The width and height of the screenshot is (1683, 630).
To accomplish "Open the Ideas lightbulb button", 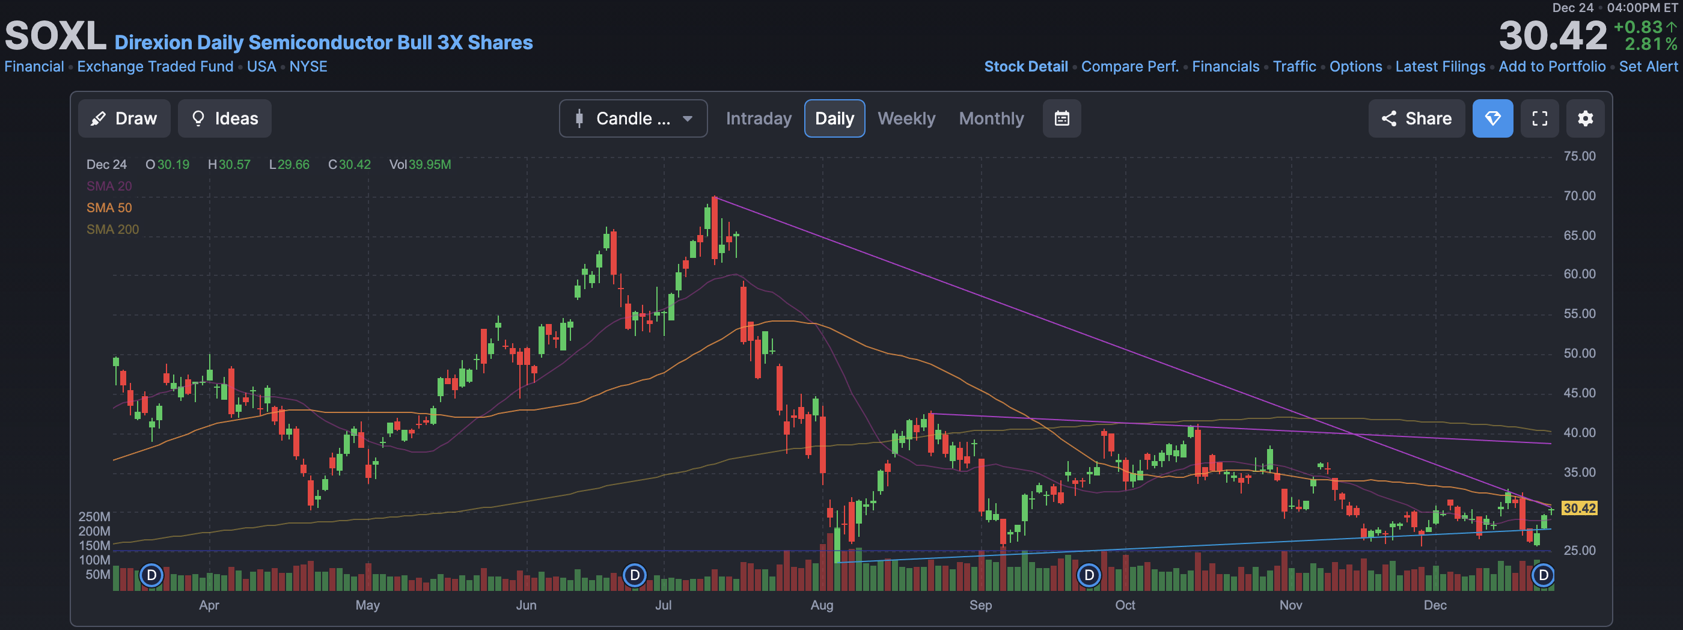I will point(224,118).
